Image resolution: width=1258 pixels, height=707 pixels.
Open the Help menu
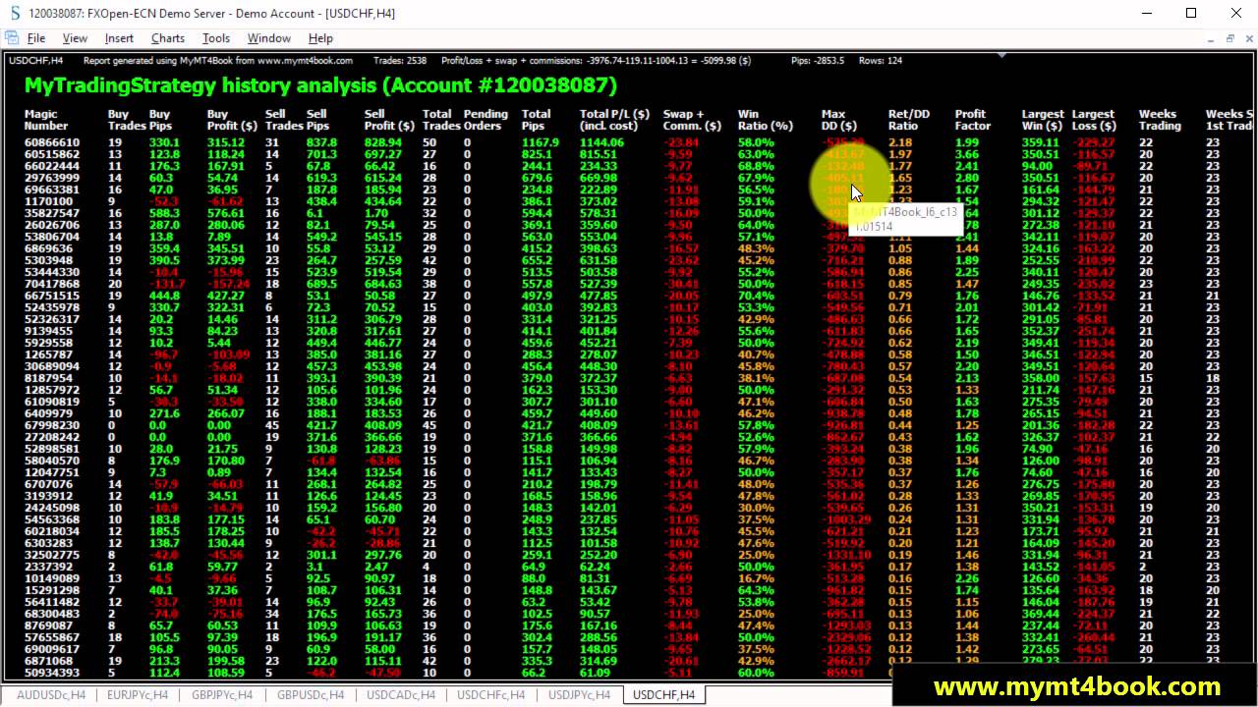(x=320, y=38)
